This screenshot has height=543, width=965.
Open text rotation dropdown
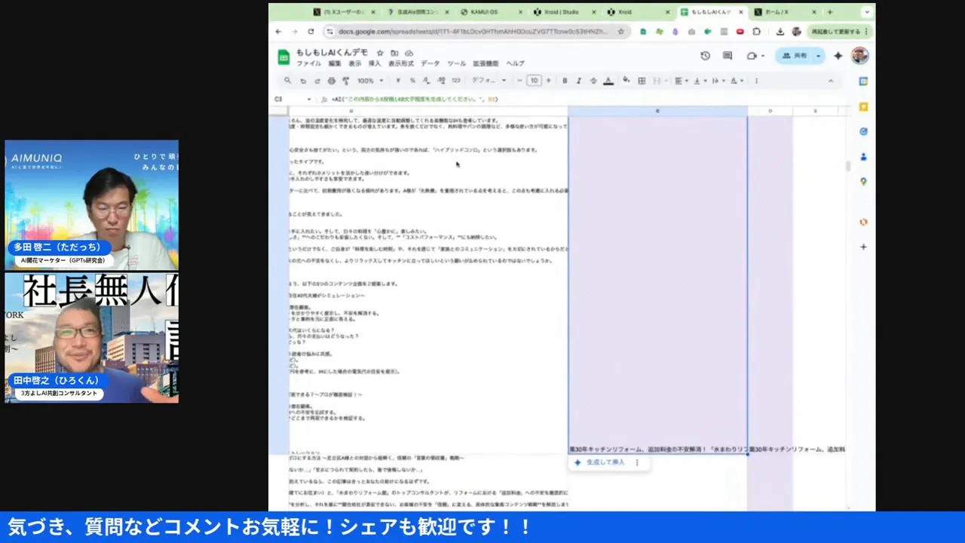tap(736, 81)
